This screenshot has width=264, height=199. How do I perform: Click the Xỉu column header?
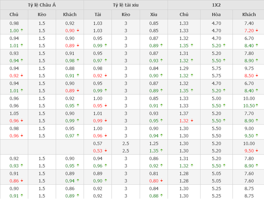point(154,15)
